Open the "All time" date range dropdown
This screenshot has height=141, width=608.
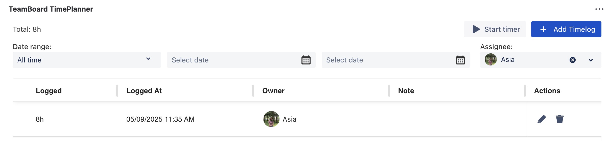[86, 60]
